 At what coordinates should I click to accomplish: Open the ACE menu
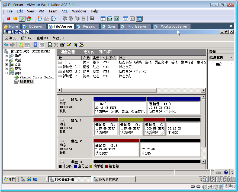click(65, 11)
